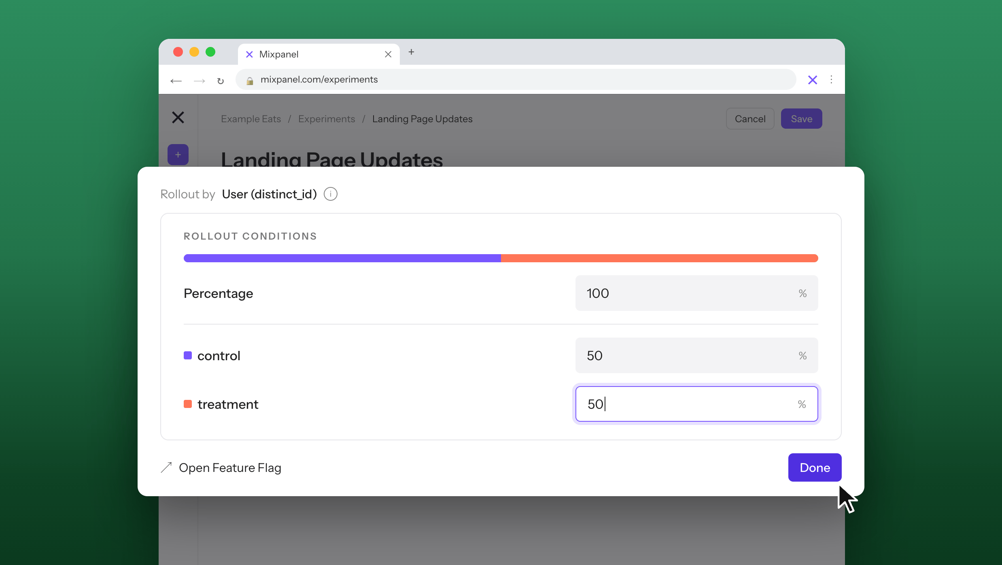Click the purple segment of the rollout bar
The width and height of the screenshot is (1002, 565).
point(342,258)
